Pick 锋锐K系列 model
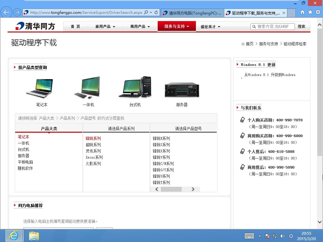The height and width of the screenshot is (242, 323). coord(161,138)
